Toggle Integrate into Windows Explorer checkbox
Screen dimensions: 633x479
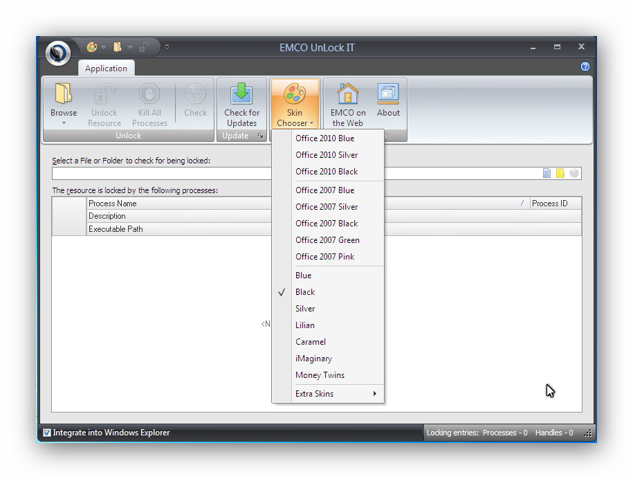pyautogui.click(x=47, y=433)
